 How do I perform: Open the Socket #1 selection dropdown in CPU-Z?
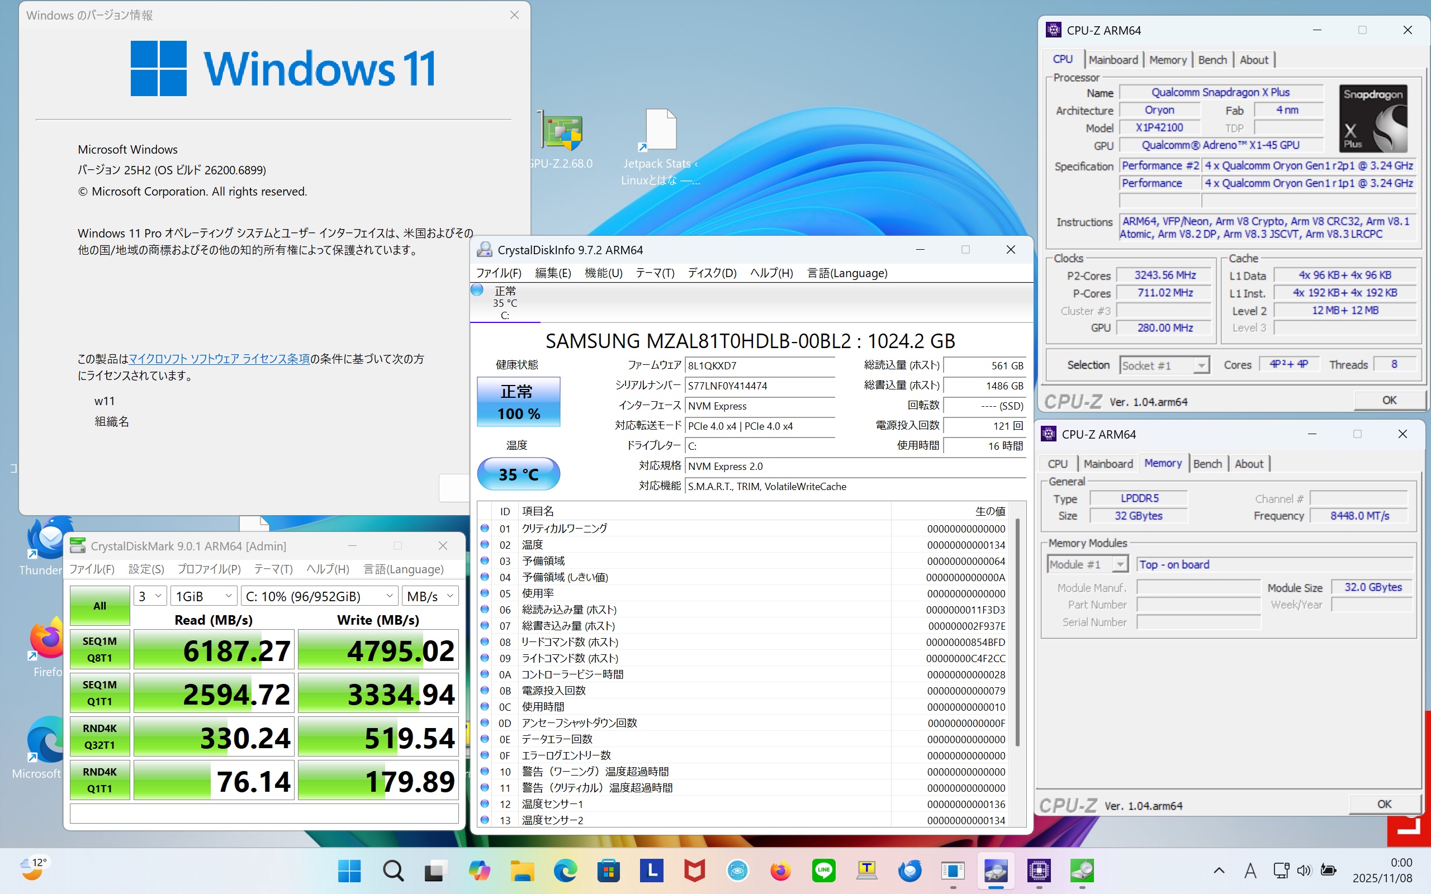click(1164, 365)
